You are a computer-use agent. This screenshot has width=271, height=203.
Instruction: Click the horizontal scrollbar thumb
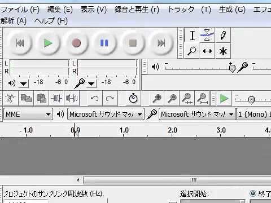tap(177, 180)
